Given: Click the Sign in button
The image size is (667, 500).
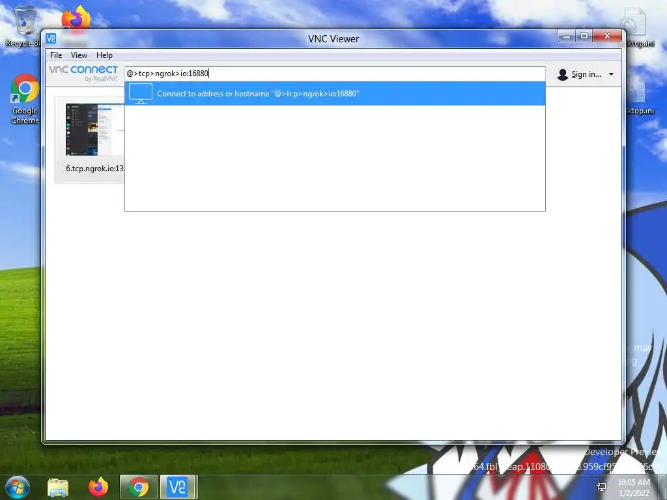Looking at the screenshot, I should click(x=586, y=74).
